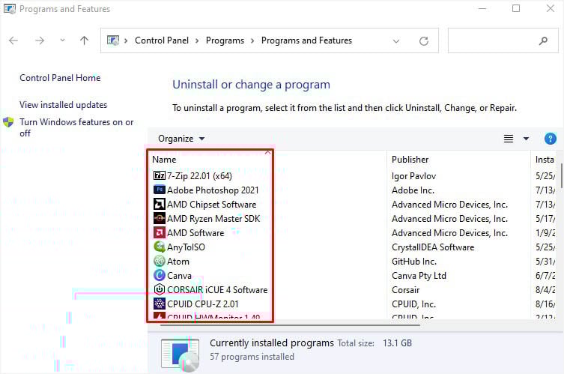Screen dimensions: 564x374
Task: Click the AMD Ryzen Master SDK icon
Action: pos(160,218)
